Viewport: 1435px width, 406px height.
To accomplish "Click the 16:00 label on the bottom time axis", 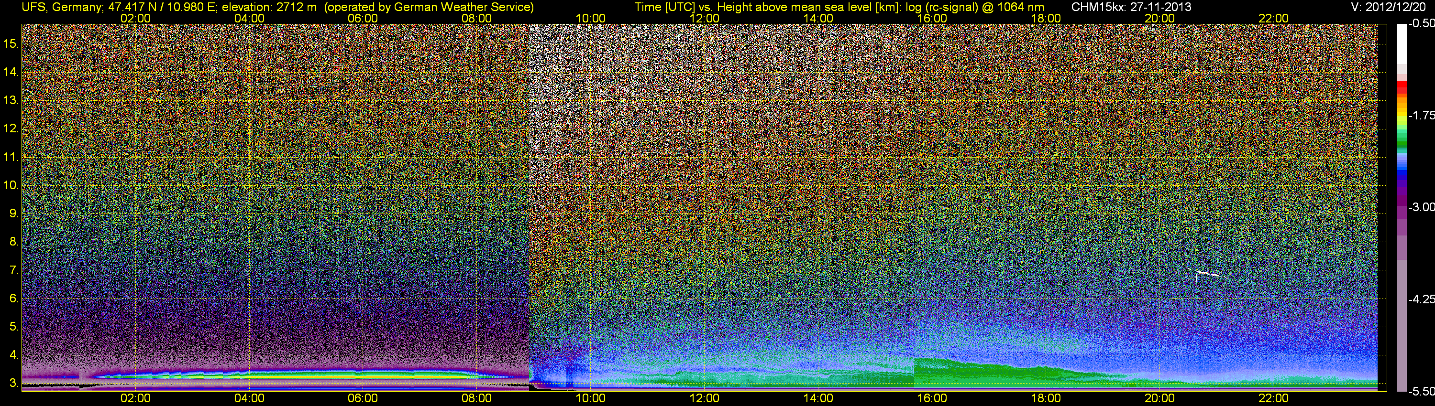I will coord(932,398).
